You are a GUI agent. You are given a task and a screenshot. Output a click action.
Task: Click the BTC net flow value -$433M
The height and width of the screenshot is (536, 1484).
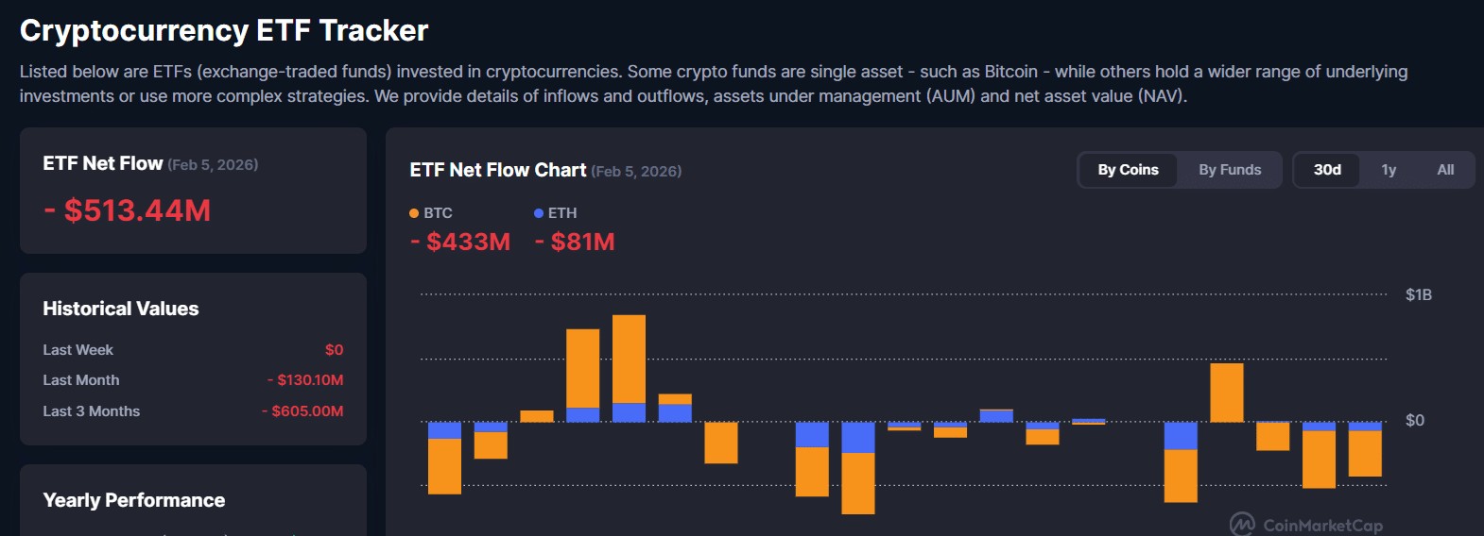(460, 243)
